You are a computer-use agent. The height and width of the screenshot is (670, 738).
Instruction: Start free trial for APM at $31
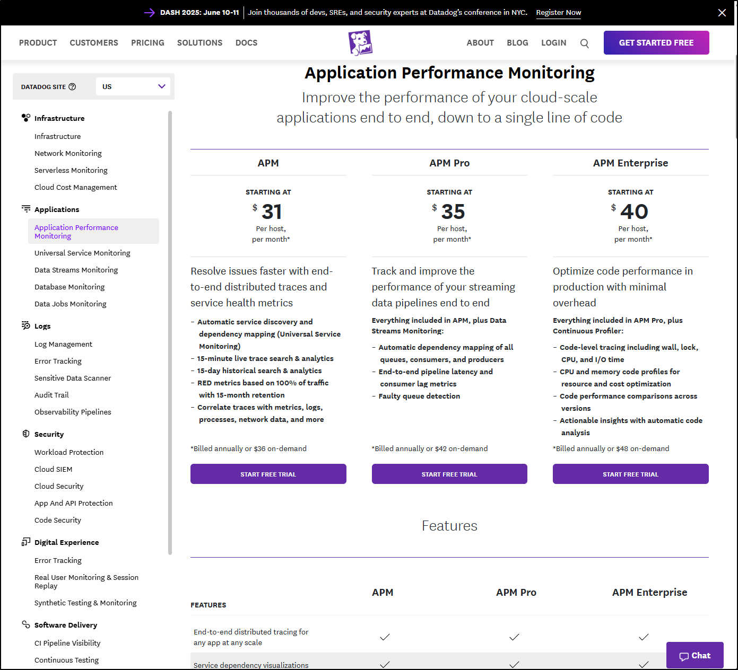click(268, 474)
